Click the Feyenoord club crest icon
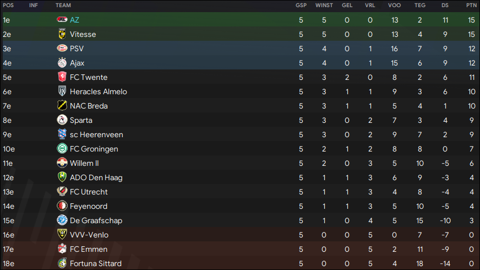Viewport: 480px width, 270px height. [x=62, y=206]
